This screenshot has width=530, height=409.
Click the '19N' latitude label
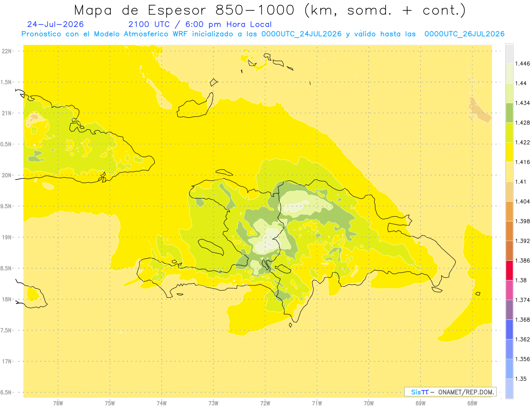tap(8, 237)
